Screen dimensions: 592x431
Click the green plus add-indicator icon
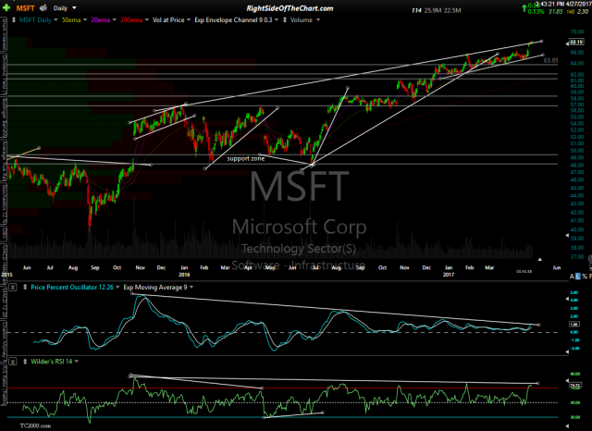coord(6,7)
